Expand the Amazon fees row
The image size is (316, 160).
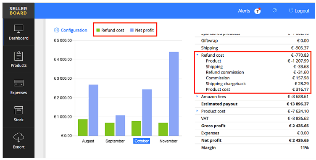click(197, 97)
